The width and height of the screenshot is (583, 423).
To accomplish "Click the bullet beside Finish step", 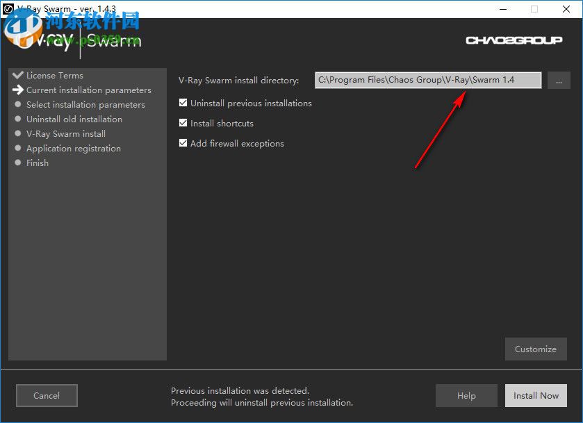I will (x=17, y=163).
